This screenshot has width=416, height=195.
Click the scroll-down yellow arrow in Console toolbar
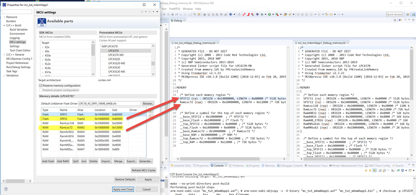click(366, 170)
